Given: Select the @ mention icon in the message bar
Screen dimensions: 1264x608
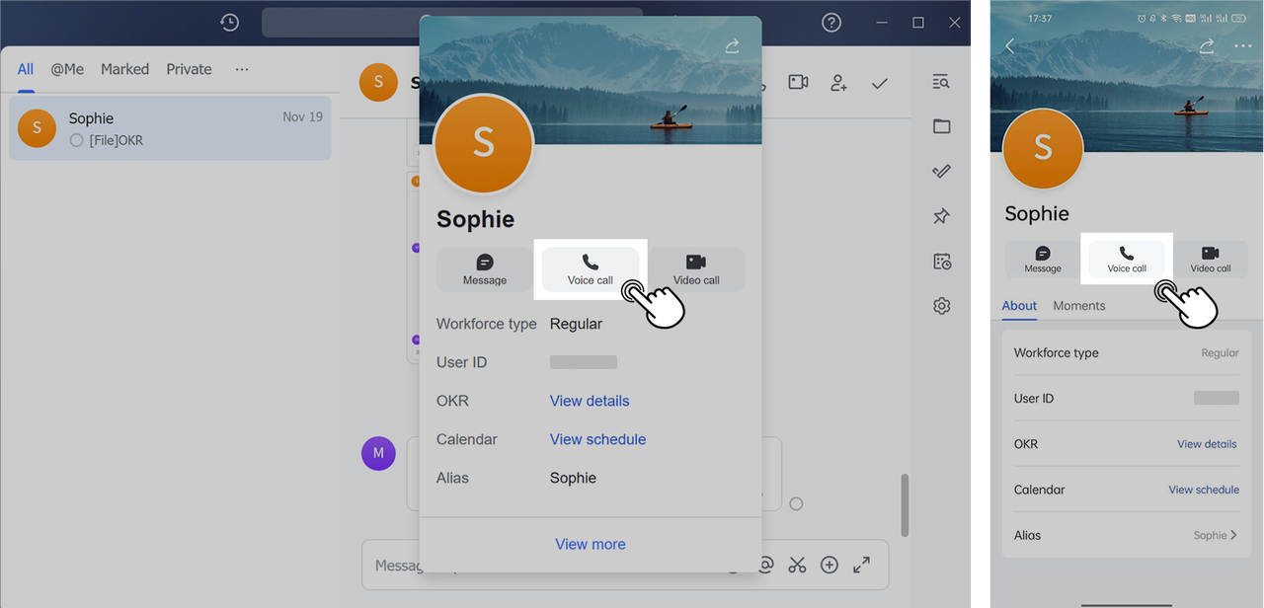Looking at the screenshot, I should click(765, 565).
